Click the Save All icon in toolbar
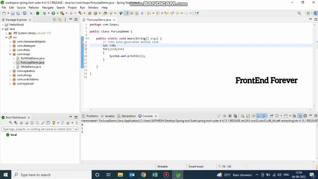Screen dimensions: 318x179 click(18, 13)
